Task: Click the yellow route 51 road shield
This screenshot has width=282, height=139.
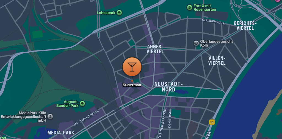Action: coord(212,122)
